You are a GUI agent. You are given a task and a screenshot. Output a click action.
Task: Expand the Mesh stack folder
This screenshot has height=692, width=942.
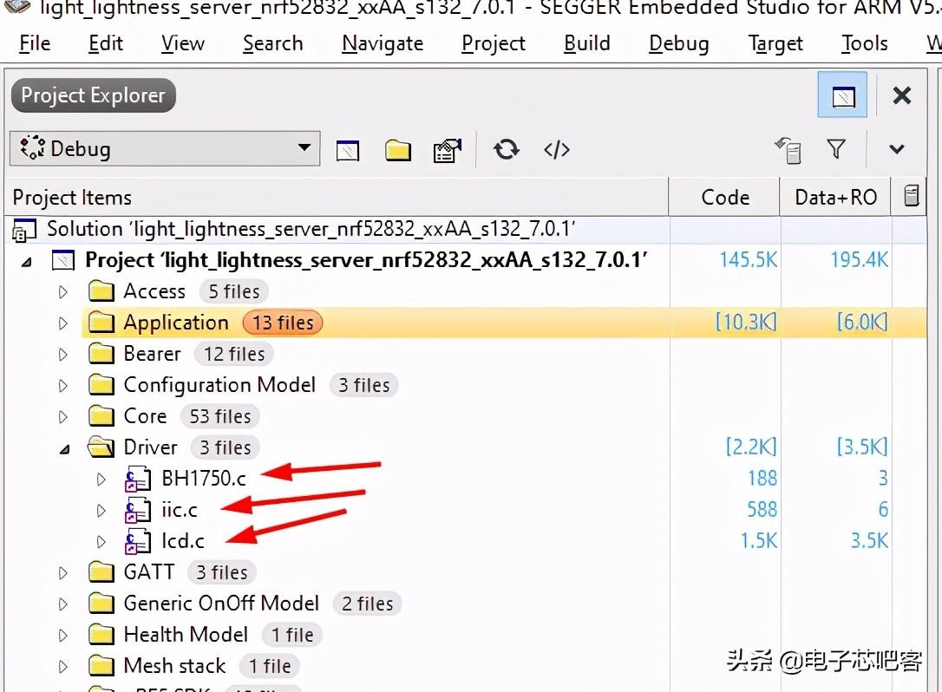point(63,667)
